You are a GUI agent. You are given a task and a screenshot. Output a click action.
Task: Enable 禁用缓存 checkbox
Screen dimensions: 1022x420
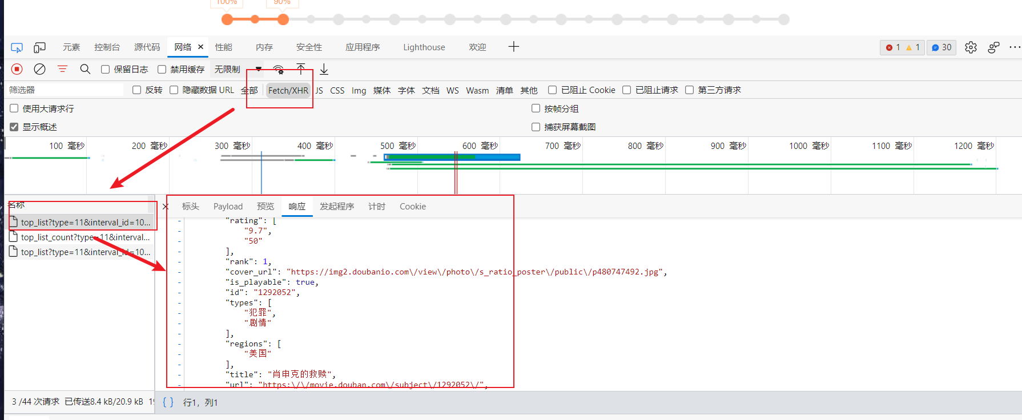coord(162,69)
